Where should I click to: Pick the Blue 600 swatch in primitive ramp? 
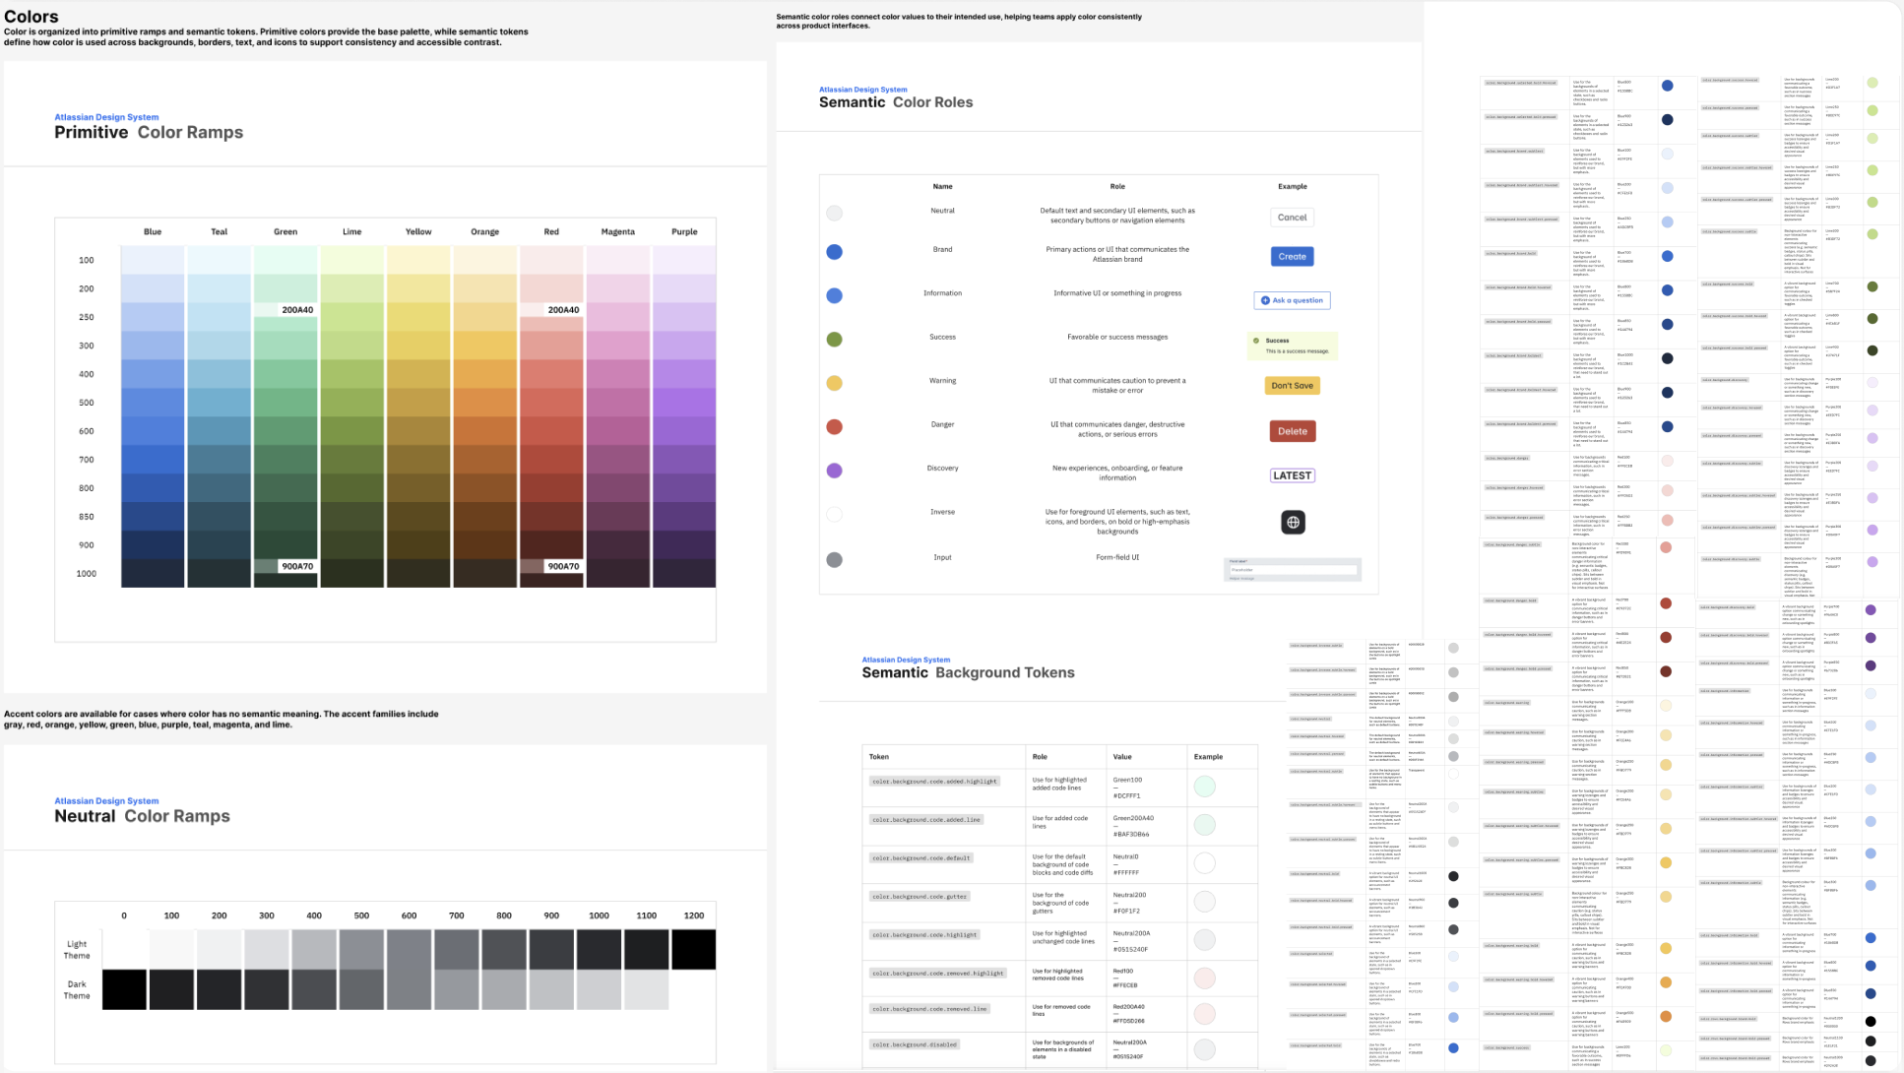(153, 430)
